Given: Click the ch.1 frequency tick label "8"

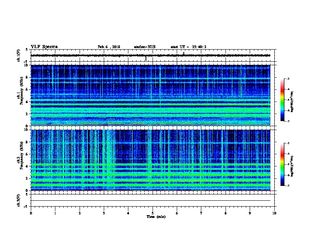Looking at the screenshot, I should pos(27,77).
